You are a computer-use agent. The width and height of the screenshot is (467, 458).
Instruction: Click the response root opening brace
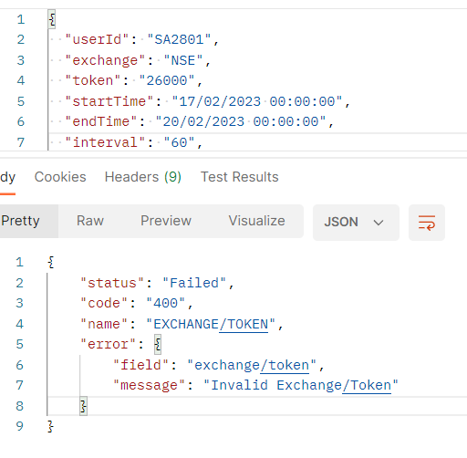pyautogui.click(x=51, y=263)
